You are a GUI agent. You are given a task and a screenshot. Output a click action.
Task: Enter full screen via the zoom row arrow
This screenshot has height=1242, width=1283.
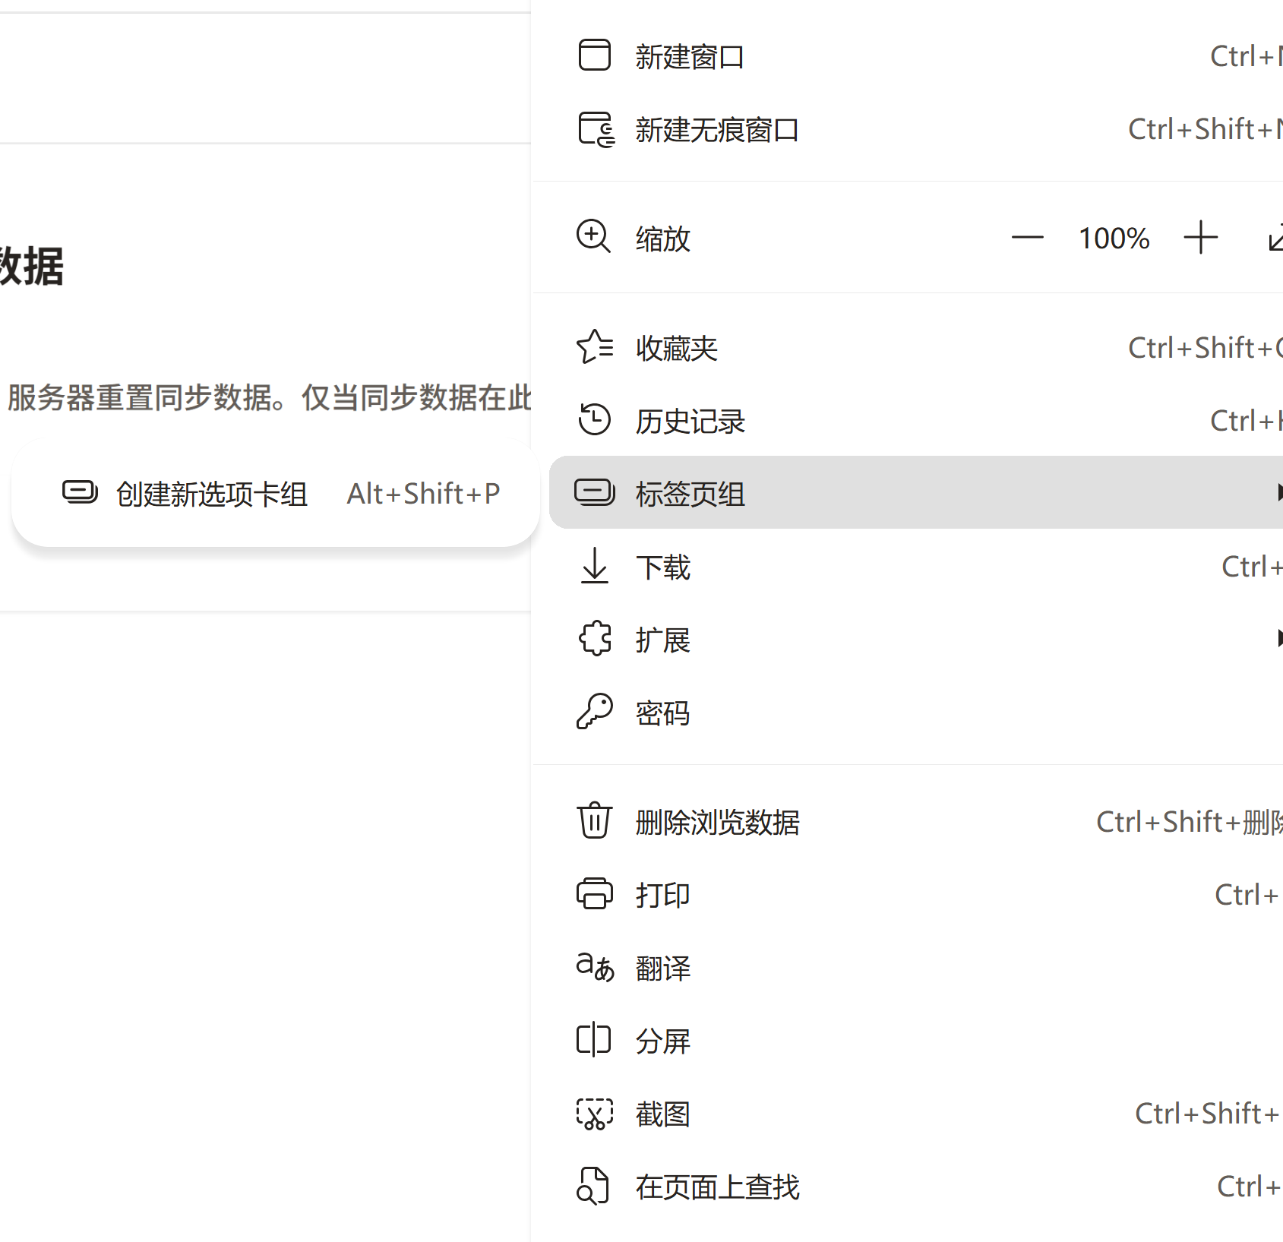[1275, 238]
